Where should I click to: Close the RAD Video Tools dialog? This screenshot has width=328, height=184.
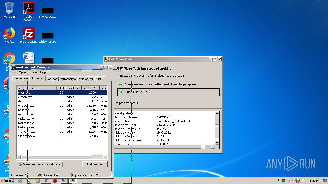click(220, 59)
